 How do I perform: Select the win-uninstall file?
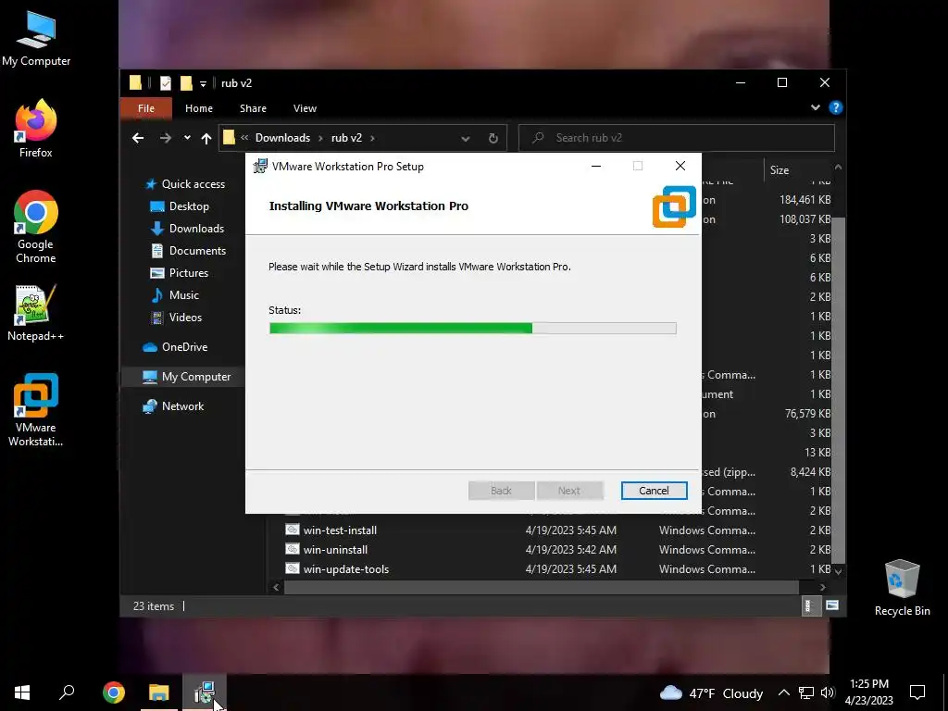335,550
